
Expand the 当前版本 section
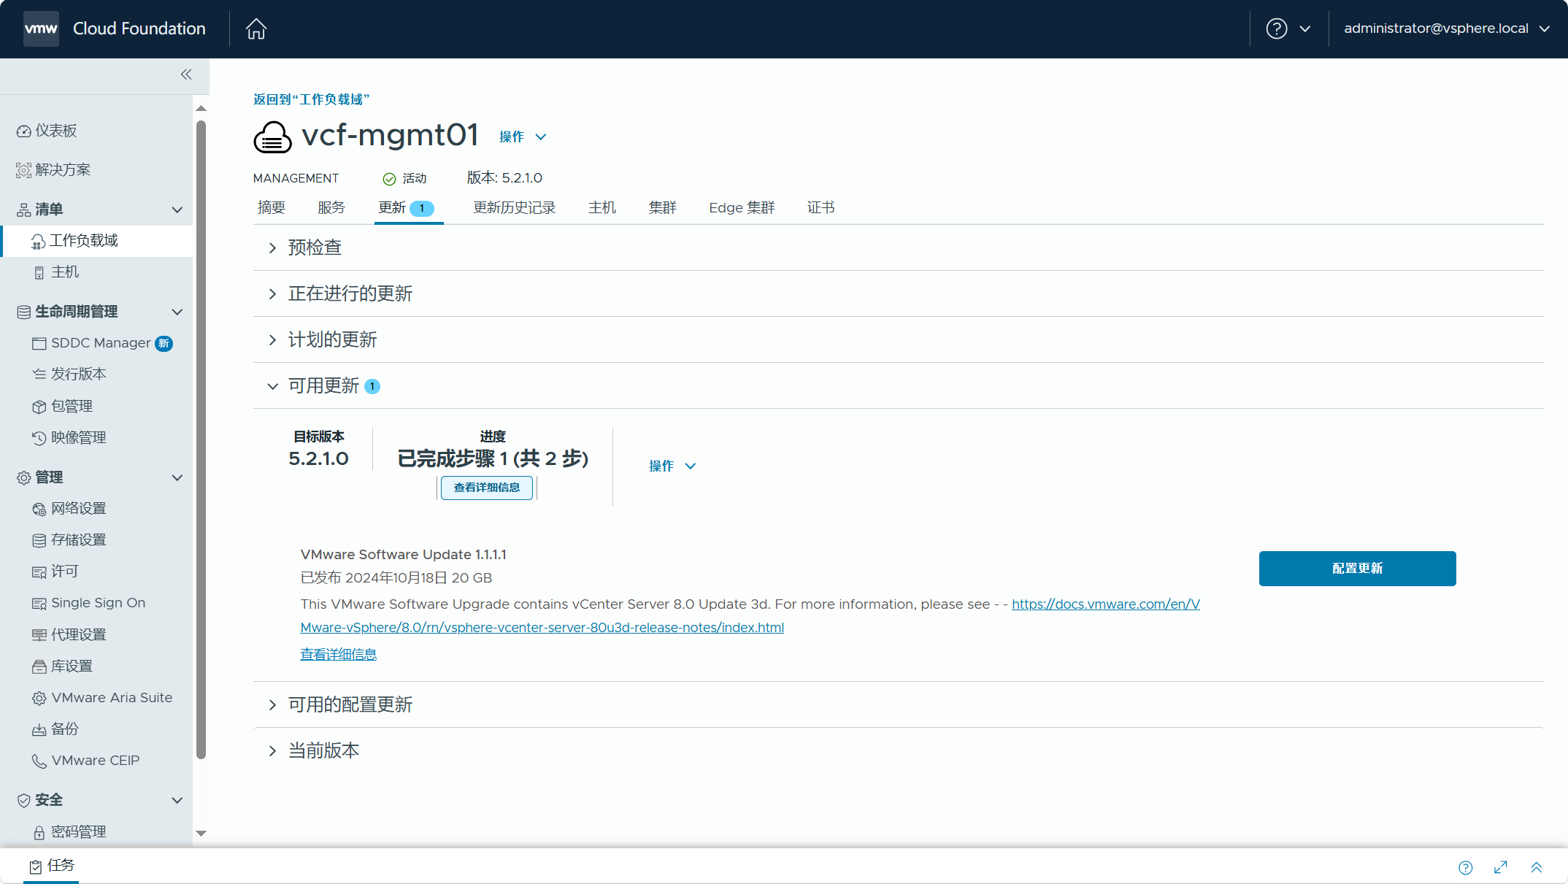[272, 752]
